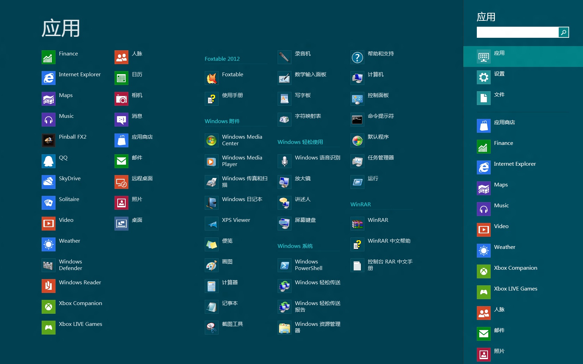This screenshot has height=364, width=583.
Task: Open Windows 轻松传送报告 entry
Action: (x=309, y=307)
